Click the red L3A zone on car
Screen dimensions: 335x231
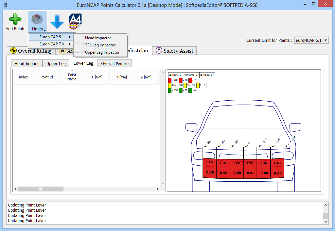[x=264, y=169]
